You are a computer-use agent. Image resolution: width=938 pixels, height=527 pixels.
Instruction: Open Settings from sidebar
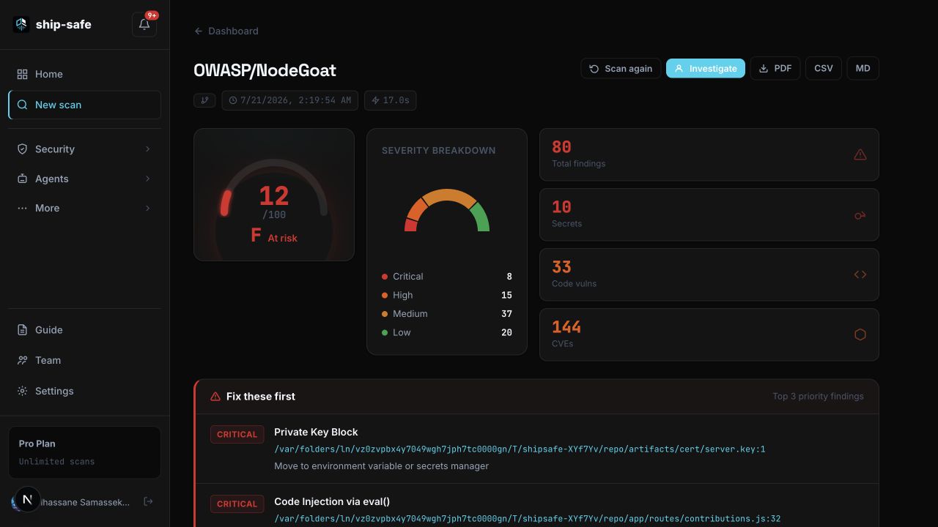pos(84,391)
